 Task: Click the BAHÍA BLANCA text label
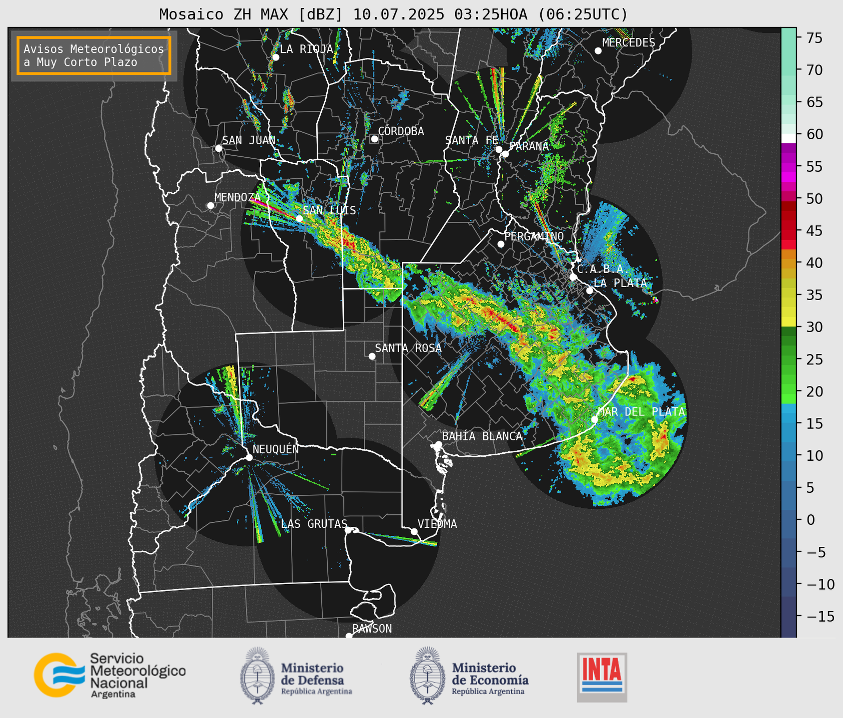(482, 436)
